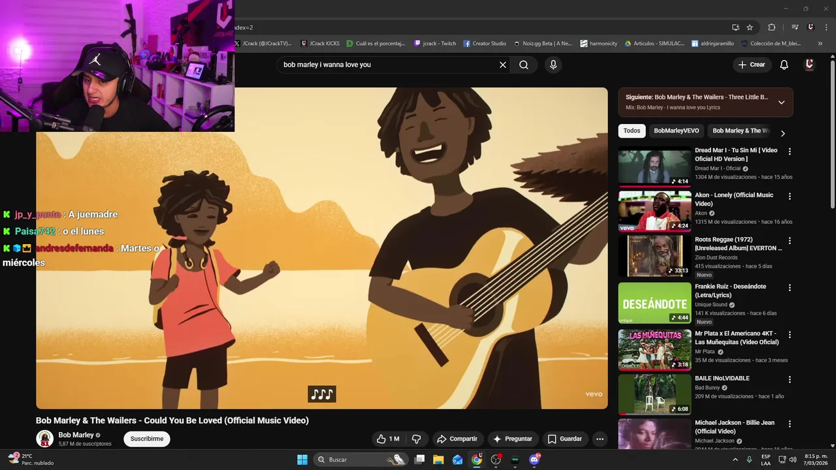Click the Compartir share button
The image size is (836, 470).
(x=457, y=439)
